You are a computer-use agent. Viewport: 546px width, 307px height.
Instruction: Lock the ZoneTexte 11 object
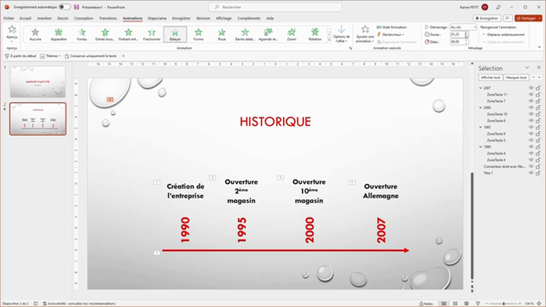[x=538, y=95]
